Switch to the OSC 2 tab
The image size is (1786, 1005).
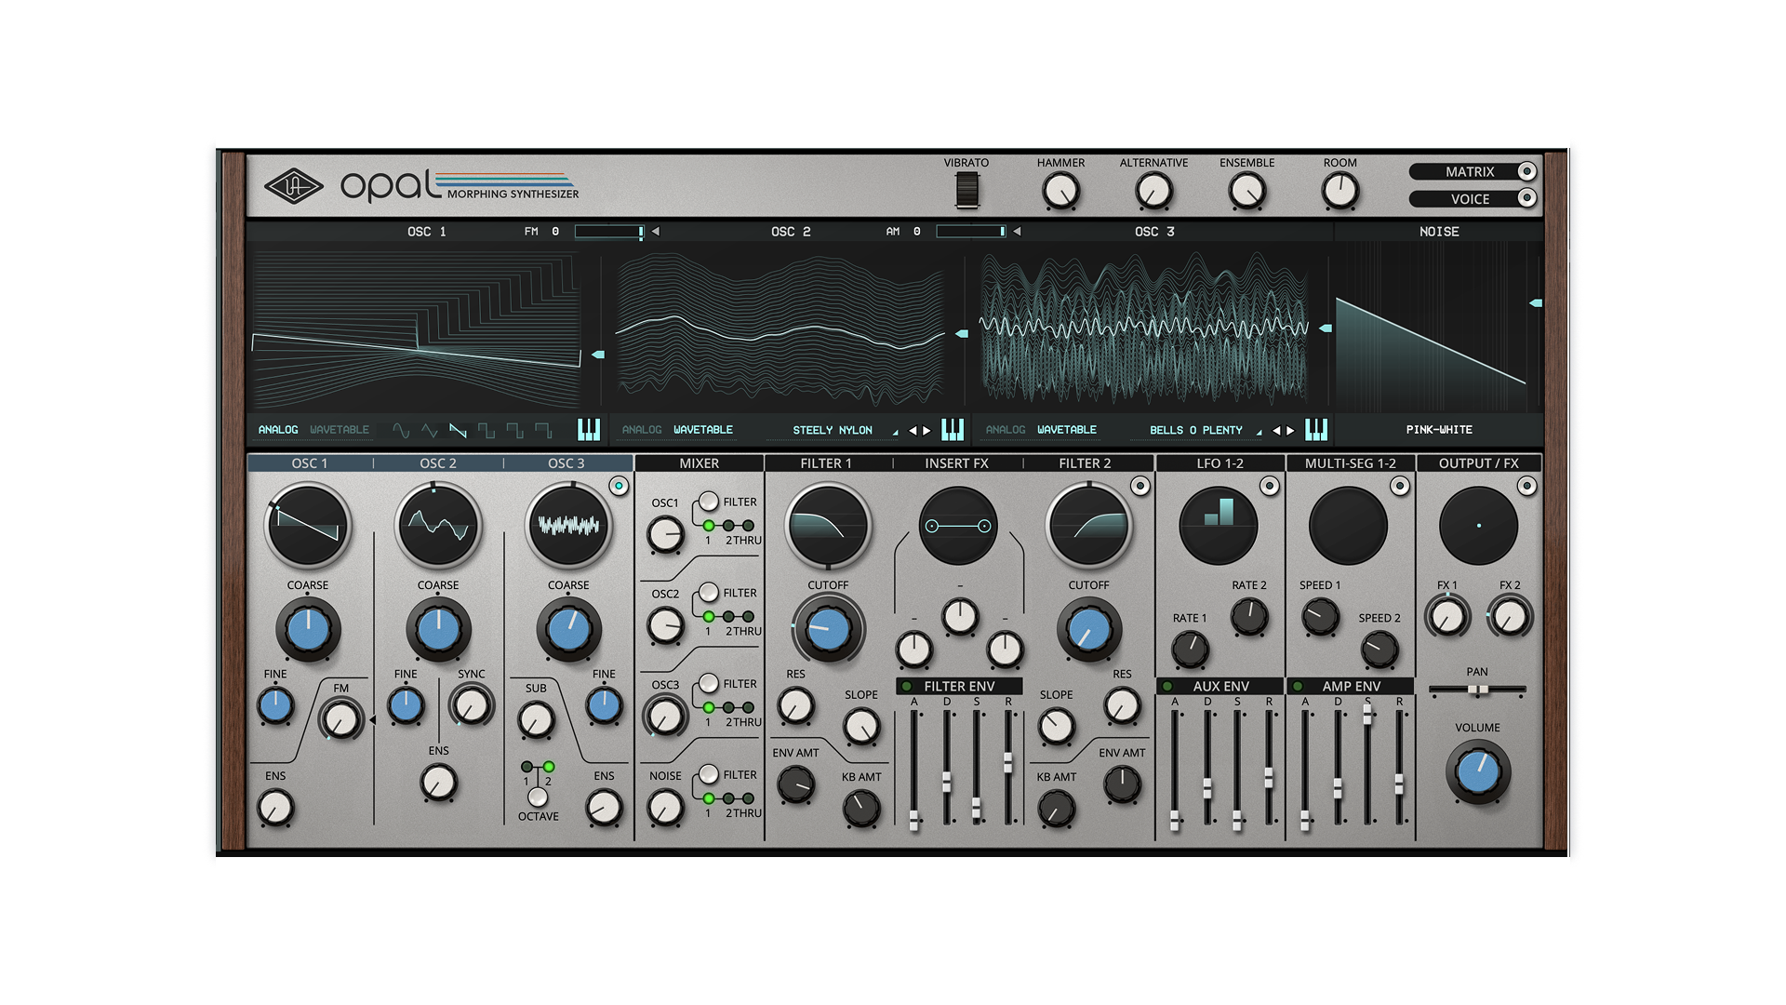click(437, 463)
